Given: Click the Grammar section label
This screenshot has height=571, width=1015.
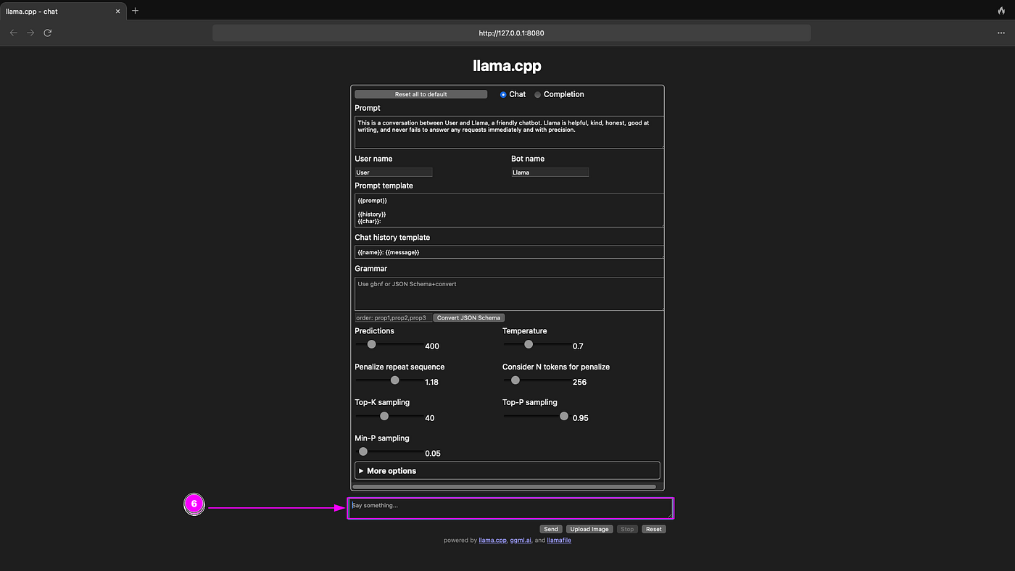Looking at the screenshot, I should [371, 269].
